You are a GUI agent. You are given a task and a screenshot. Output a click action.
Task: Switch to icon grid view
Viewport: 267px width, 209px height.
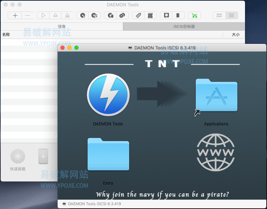(219, 15)
